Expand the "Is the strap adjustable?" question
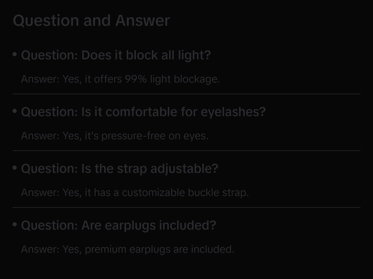Screen dimensions: 373x279 click(120, 169)
